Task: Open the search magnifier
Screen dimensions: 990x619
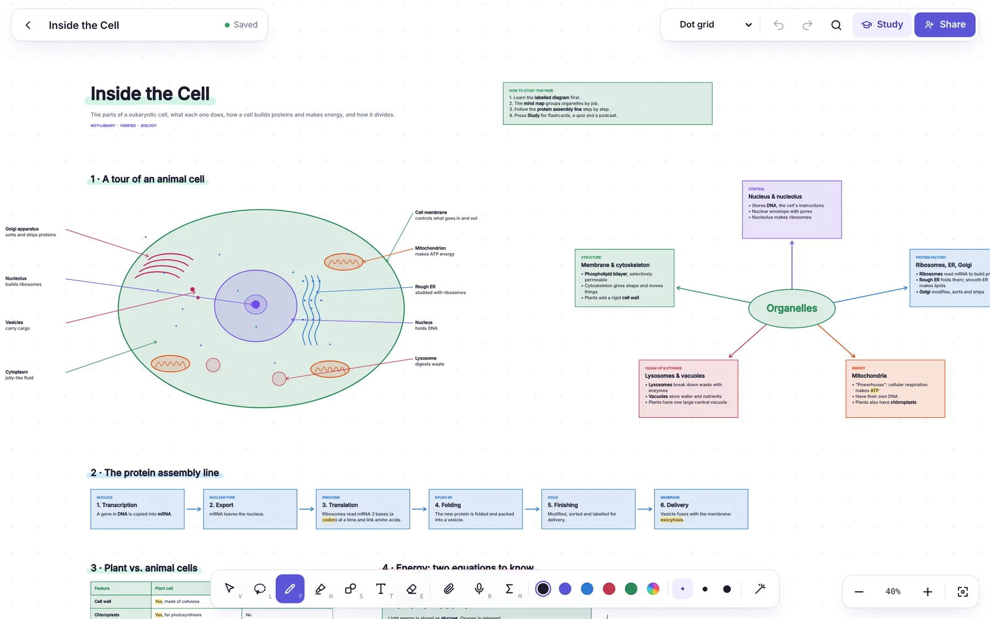Action: coord(836,25)
